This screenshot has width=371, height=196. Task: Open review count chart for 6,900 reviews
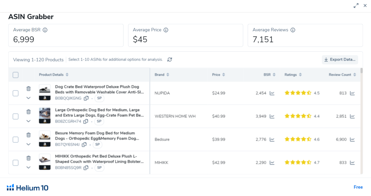pyautogui.click(x=352, y=140)
